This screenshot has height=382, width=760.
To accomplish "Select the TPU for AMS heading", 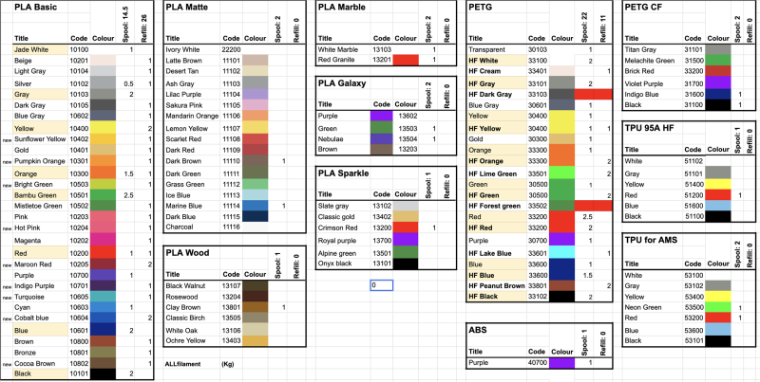I will [x=651, y=240].
